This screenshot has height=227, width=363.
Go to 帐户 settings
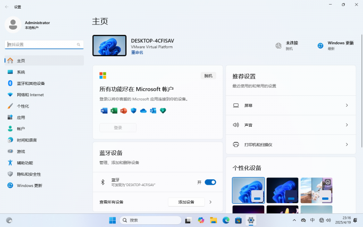pyautogui.click(x=44, y=129)
